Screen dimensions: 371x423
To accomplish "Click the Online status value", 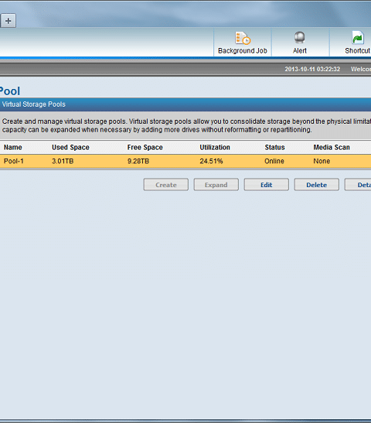I will tap(274, 162).
